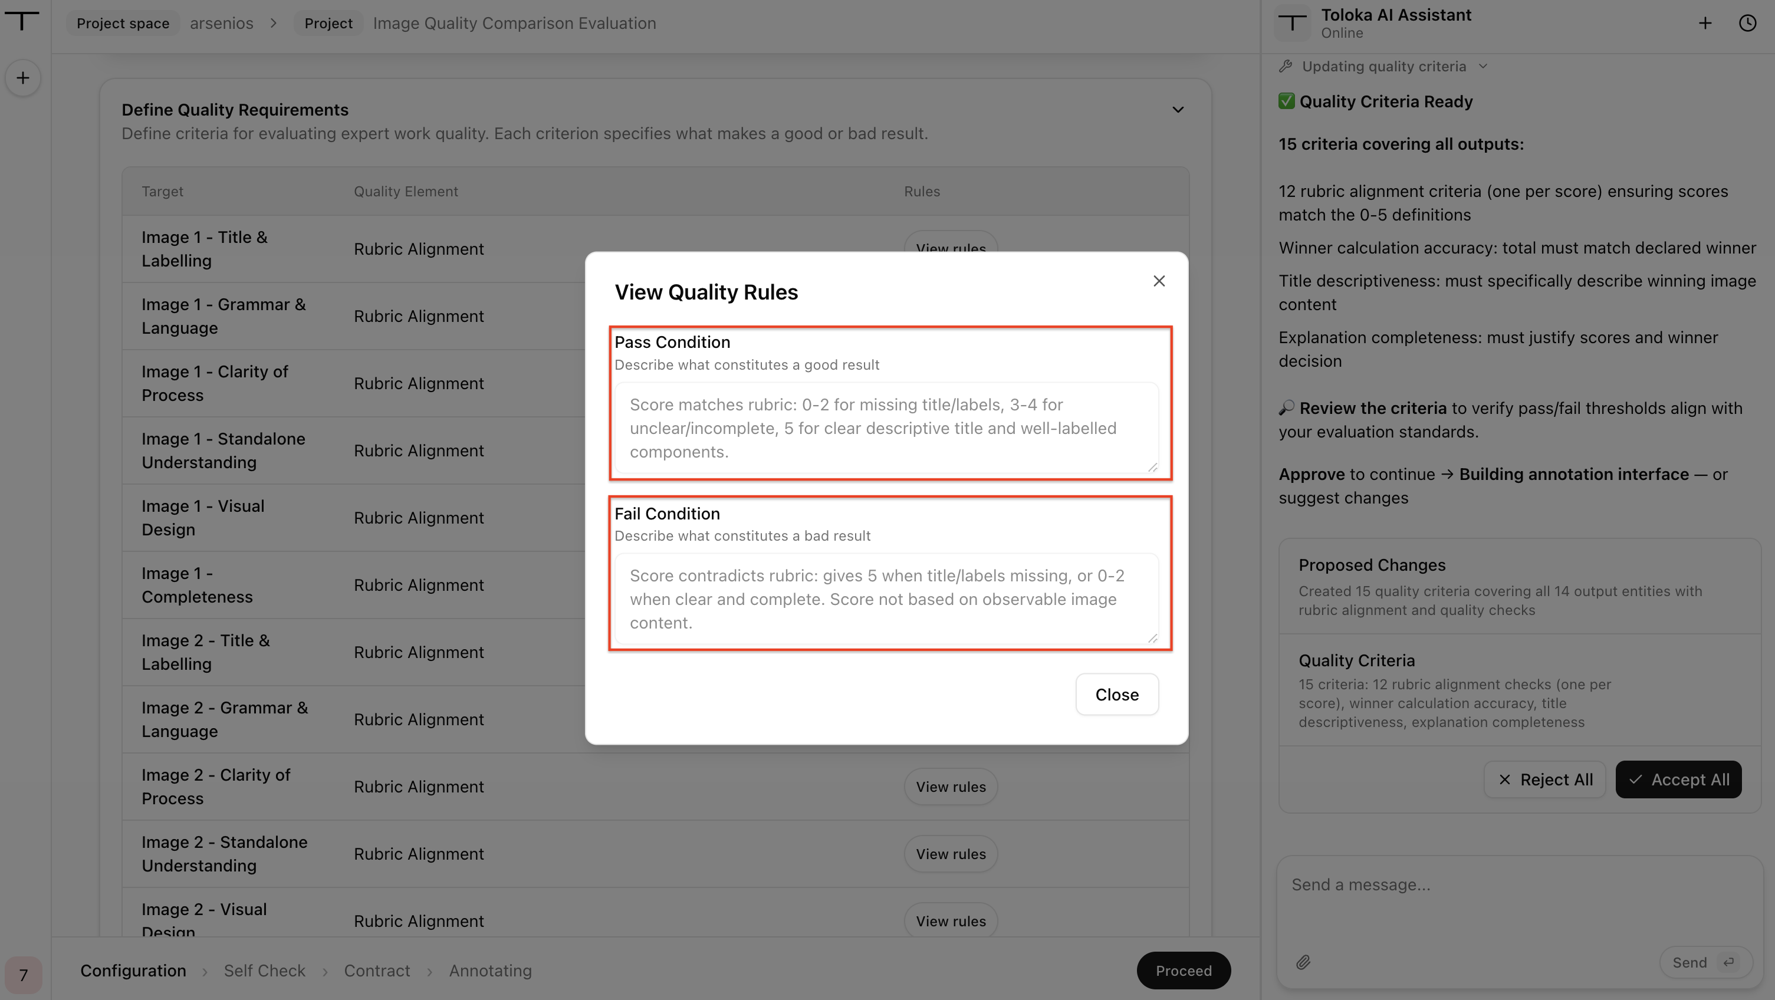Image resolution: width=1775 pixels, height=1000 pixels.
Task: Open chat history clock icon
Action: point(1747,24)
